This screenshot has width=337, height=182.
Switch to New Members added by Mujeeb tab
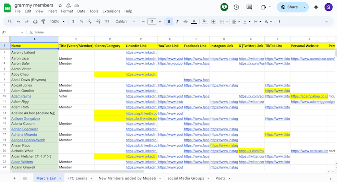[x=127, y=178]
